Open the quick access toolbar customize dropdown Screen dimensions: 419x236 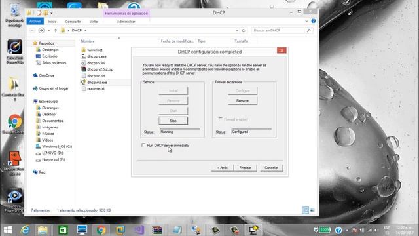coord(52,12)
